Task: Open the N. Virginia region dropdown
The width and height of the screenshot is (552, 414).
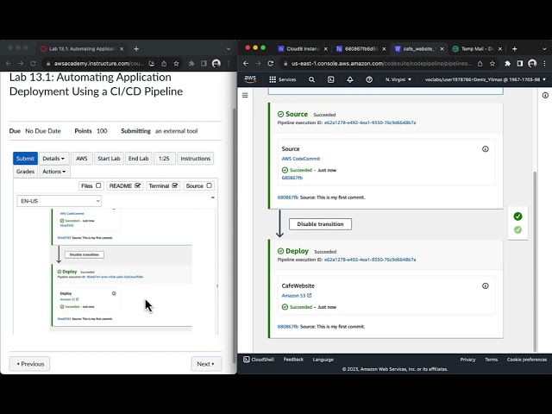Action: coord(398,79)
